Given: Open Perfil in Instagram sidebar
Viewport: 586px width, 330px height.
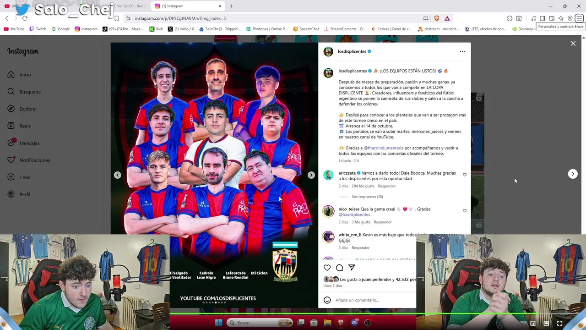Looking at the screenshot, I should click(x=19, y=194).
